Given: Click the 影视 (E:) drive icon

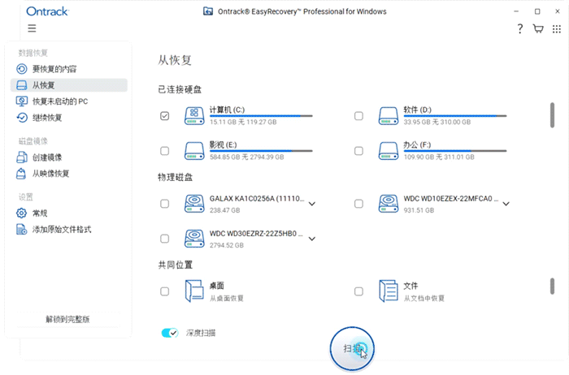Looking at the screenshot, I should pyautogui.click(x=194, y=151).
